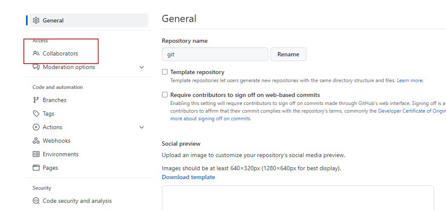Click the gear icon beside General

[x=36, y=20]
